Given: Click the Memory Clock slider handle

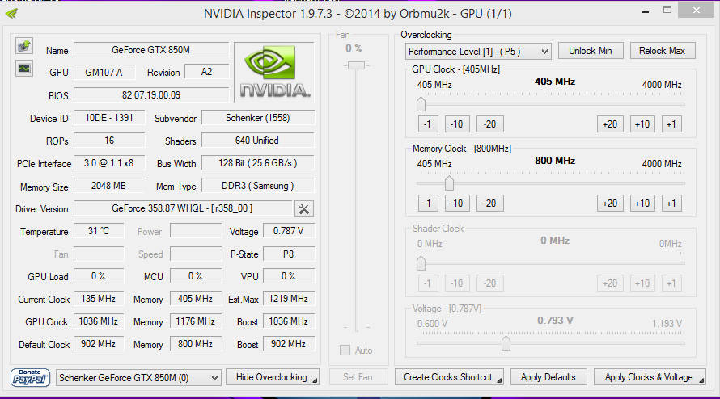Looking at the screenshot, I should tap(450, 183).
